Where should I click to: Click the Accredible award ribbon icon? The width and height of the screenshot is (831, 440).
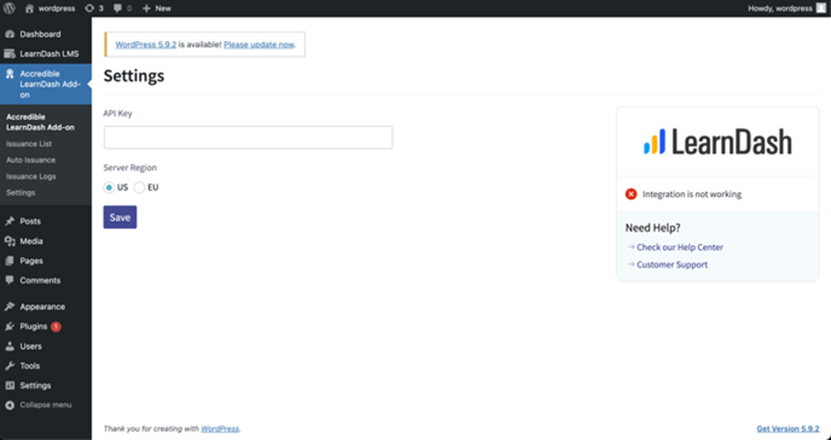click(9, 73)
